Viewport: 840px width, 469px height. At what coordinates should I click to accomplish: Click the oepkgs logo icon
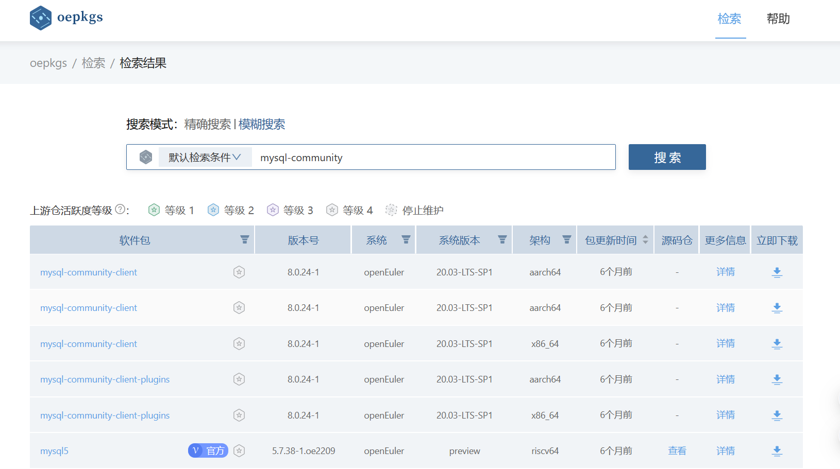(41, 18)
